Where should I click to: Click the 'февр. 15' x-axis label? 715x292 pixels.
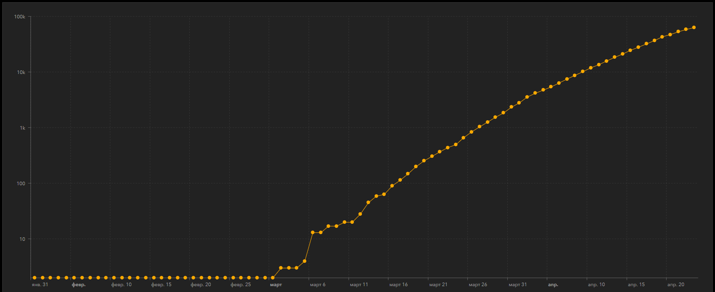tap(161, 285)
